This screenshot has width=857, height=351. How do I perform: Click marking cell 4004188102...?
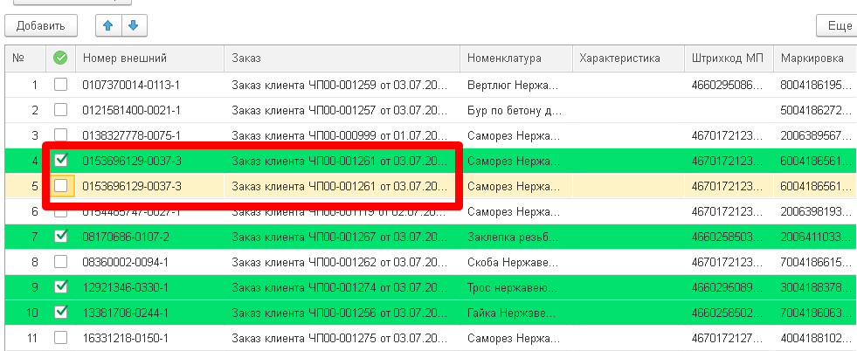(x=816, y=338)
